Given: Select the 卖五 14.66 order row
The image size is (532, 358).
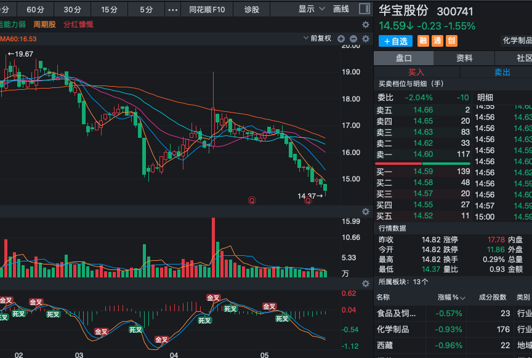Looking at the screenshot, I should 423,110.
